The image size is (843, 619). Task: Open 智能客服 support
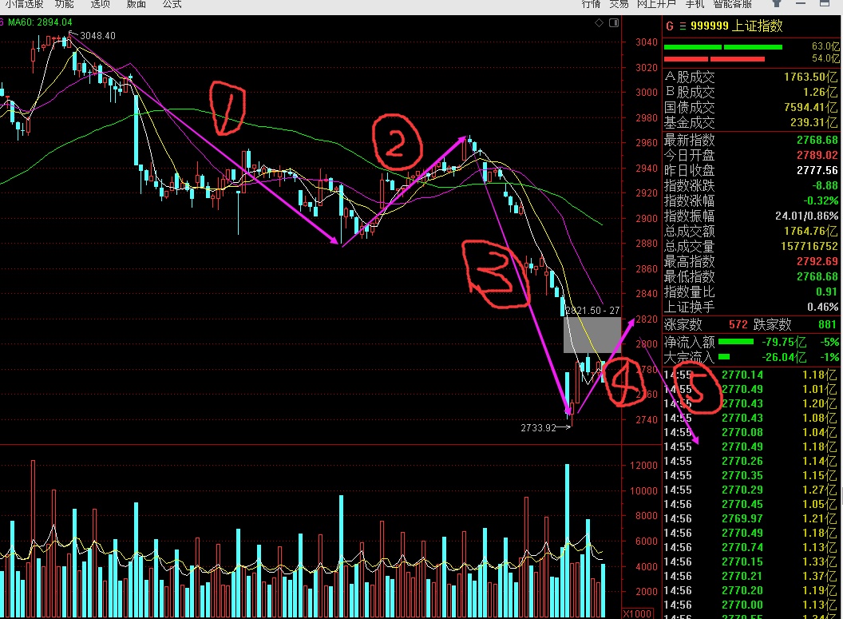pyautogui.click(x=733, y=4)
